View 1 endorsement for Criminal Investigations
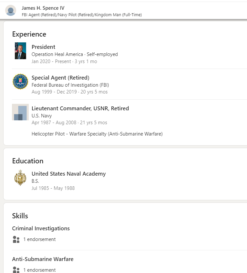Screen dimensions: 247x273 coord(39,239)
